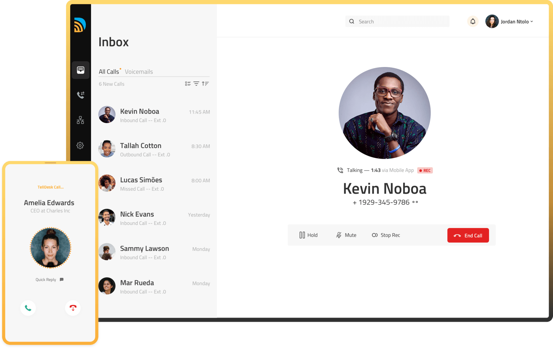Click Sammy Lawson's avatar in list
Screen dimensions: 553x348
click(x=107, y=252)
